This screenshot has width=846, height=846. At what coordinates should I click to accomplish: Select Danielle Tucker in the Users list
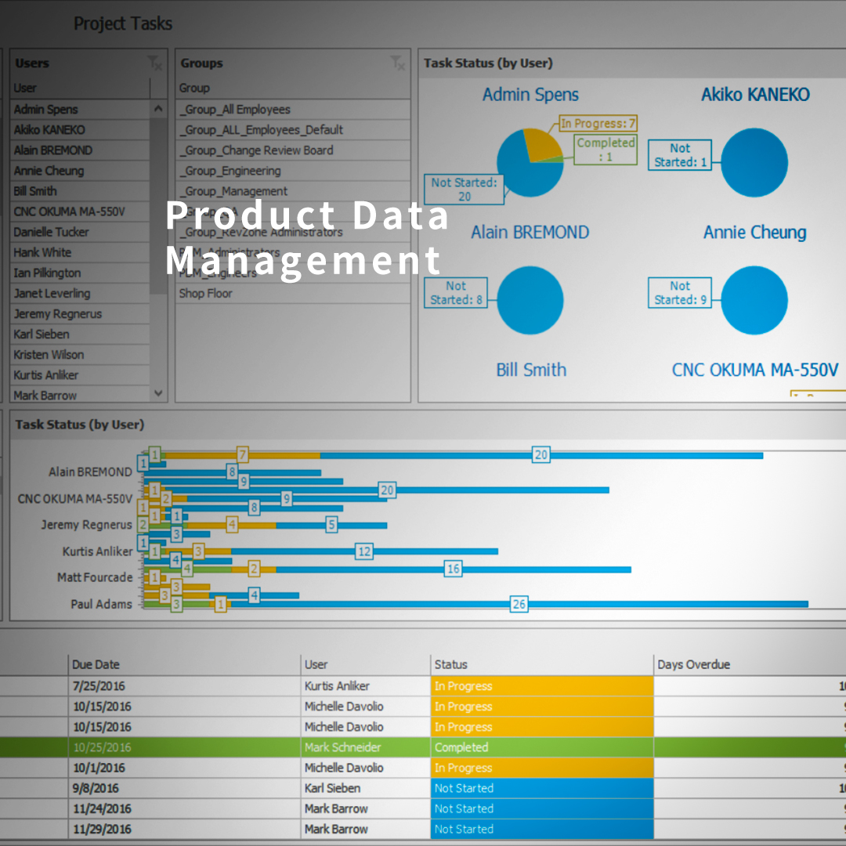pos(52,232)
